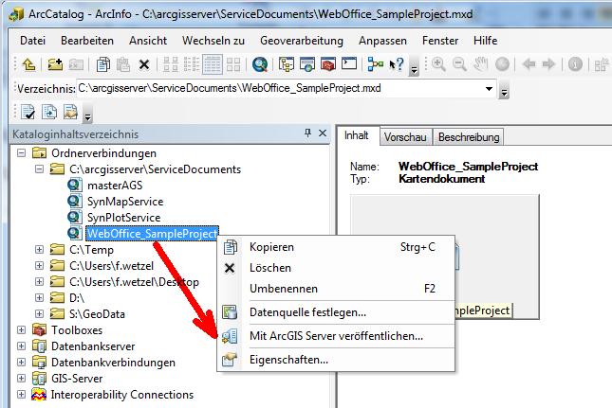Open the ArcToolbox red toolbox icon

click(x=327, y=64)
